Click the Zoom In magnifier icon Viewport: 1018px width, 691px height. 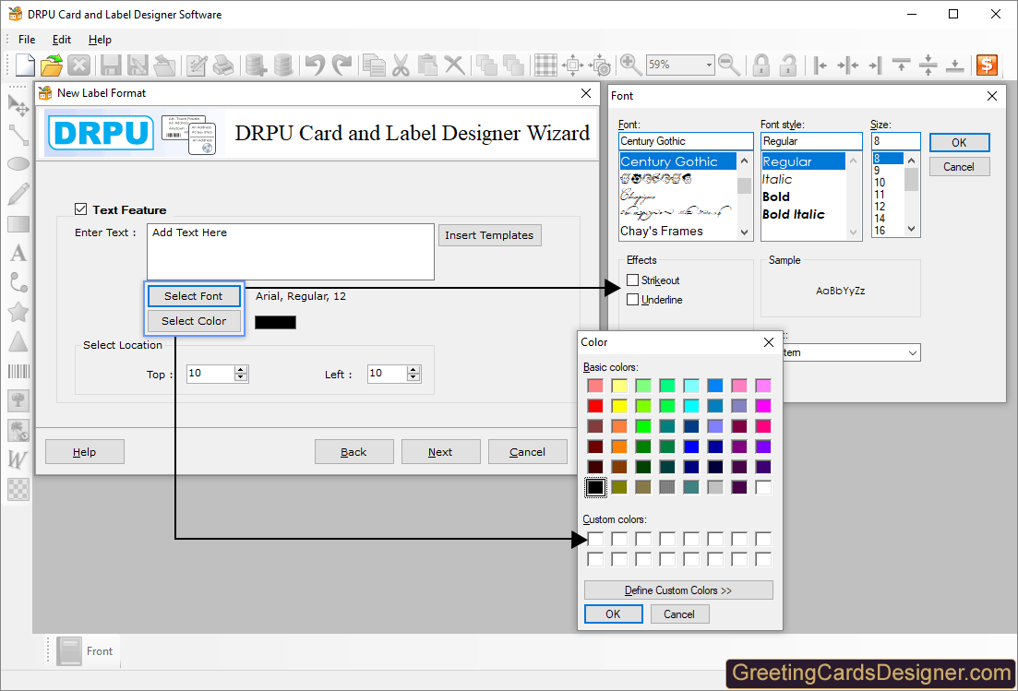click(x=630, y=65)
